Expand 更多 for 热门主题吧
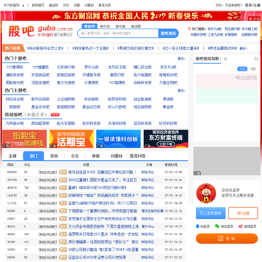The height and width of the screenshot is (262, 262). pyautogui.click(x=181, y=90)
